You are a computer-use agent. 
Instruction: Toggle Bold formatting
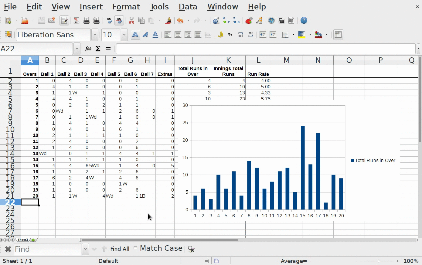coord(135,35)
